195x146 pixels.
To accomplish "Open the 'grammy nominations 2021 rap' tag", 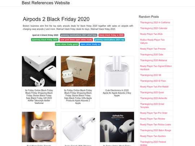I will tap(109, 40).
